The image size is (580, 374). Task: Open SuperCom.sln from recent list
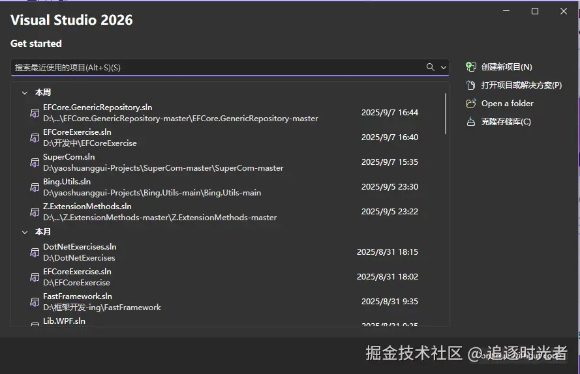[69, 156]
